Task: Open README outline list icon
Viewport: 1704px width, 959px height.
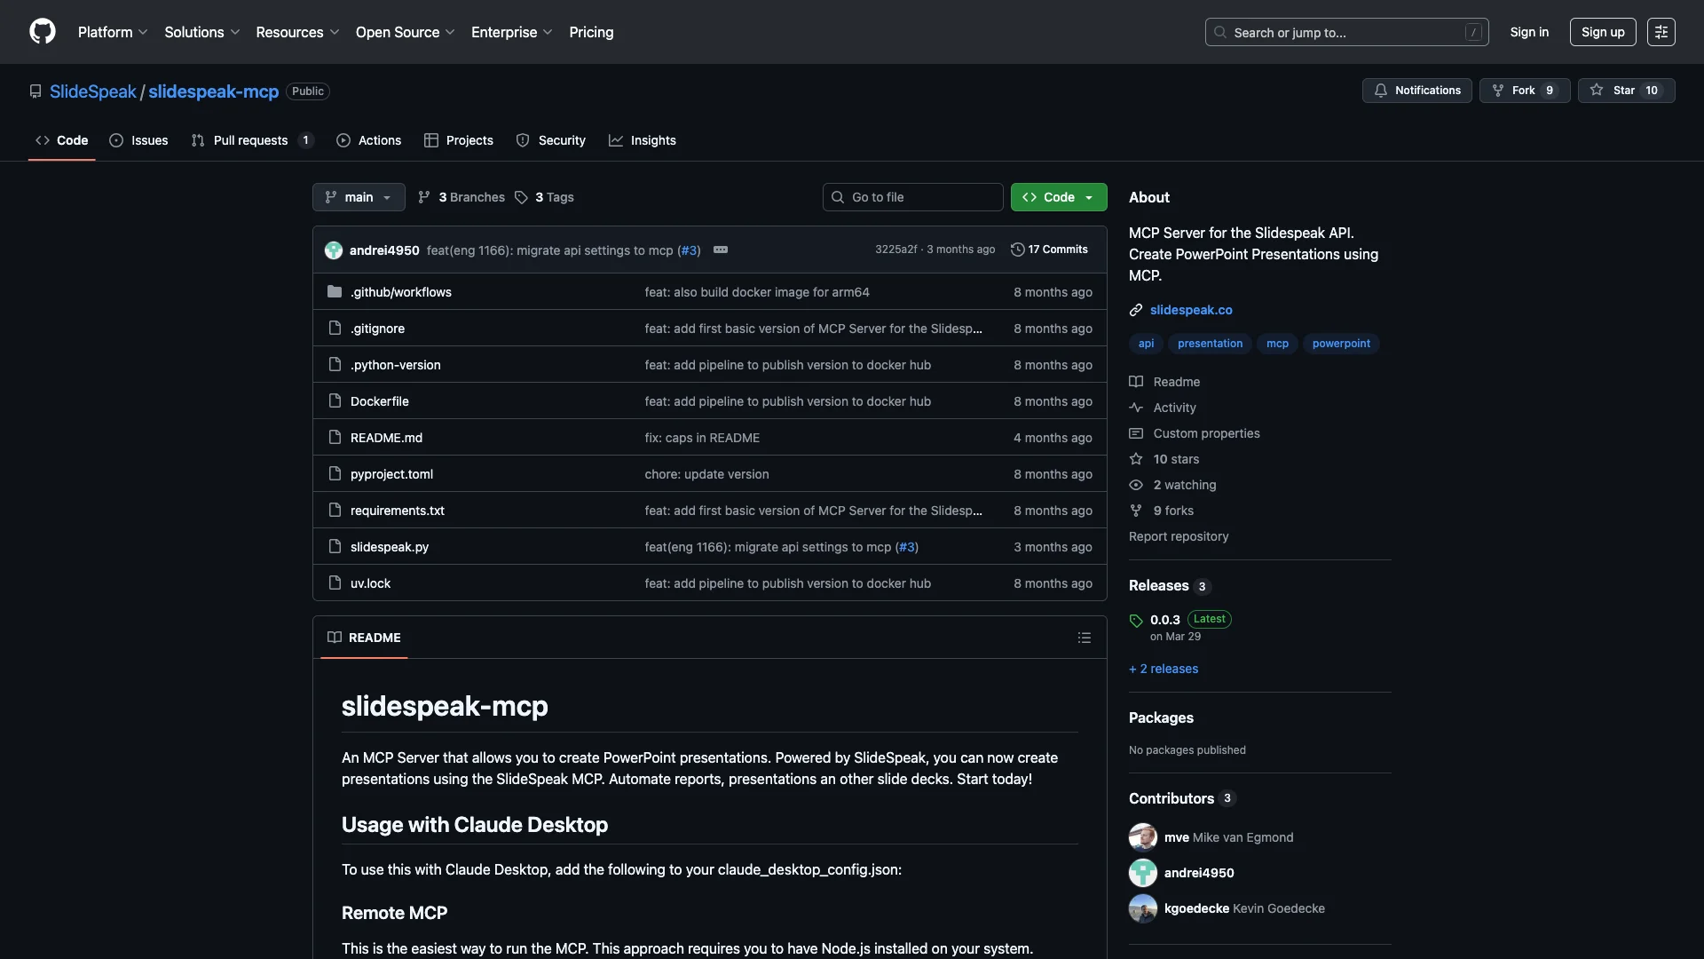Action: (1084, 638)
